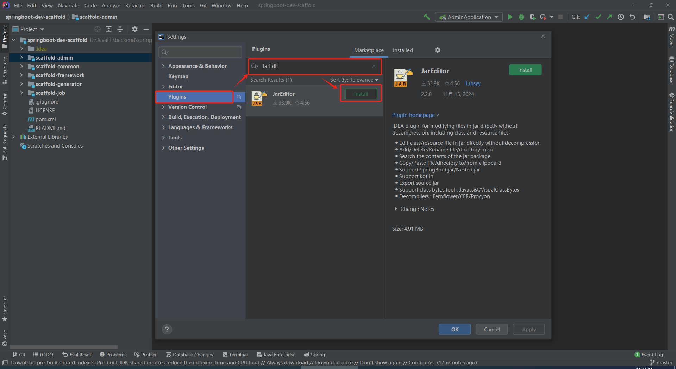Open the Refactor menu

[135, 5]
